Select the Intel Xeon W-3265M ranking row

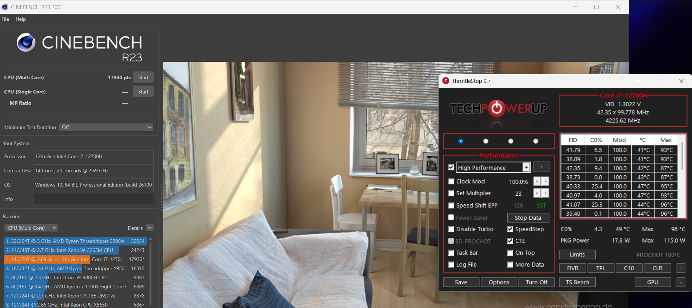coord(75,250)
